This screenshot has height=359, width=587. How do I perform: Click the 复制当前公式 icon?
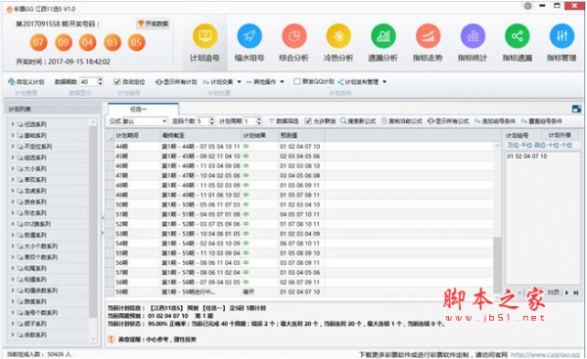click(x=384, y=121)
